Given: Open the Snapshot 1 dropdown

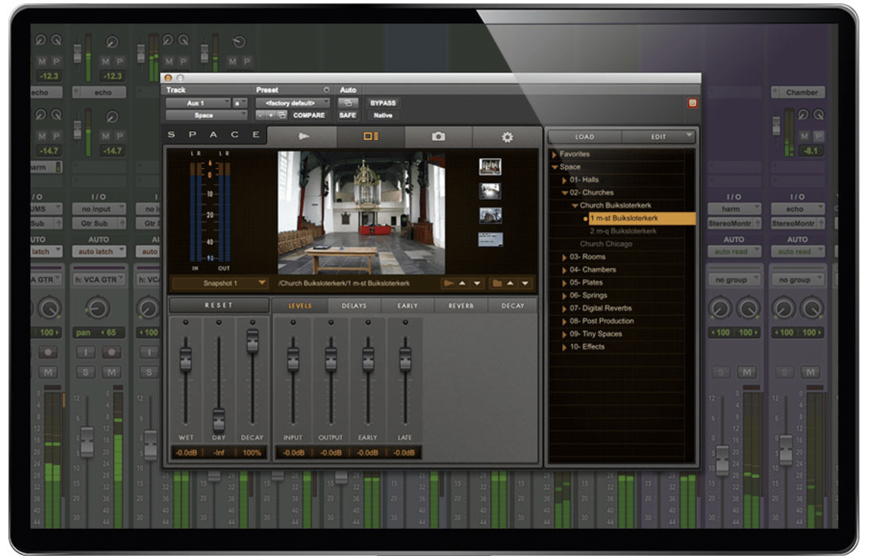Looking at the screenshot, I should (x=220, y=283).
